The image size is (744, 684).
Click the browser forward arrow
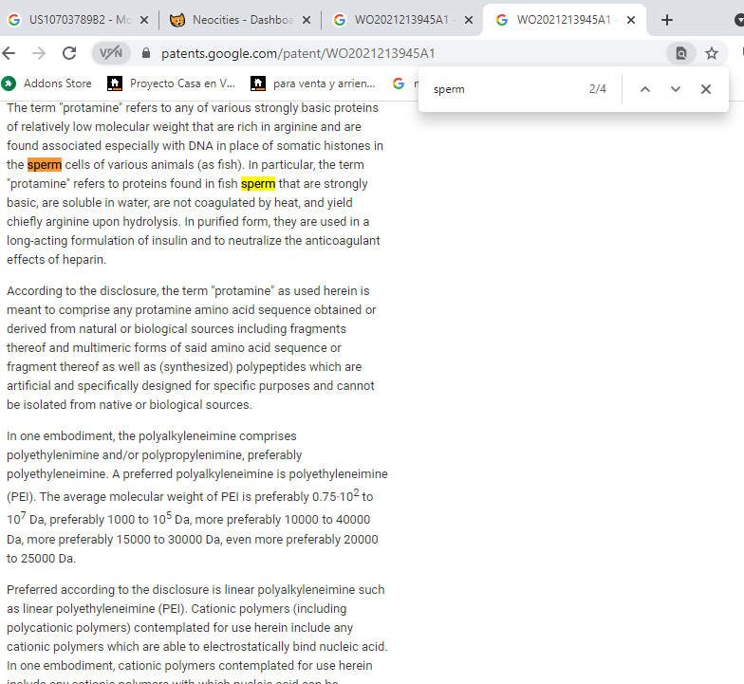pos(39,53)
